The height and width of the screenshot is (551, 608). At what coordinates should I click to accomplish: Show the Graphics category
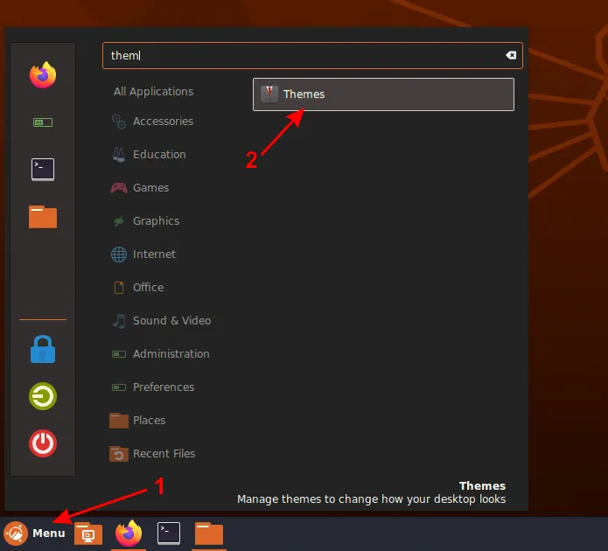click(156, 221)
